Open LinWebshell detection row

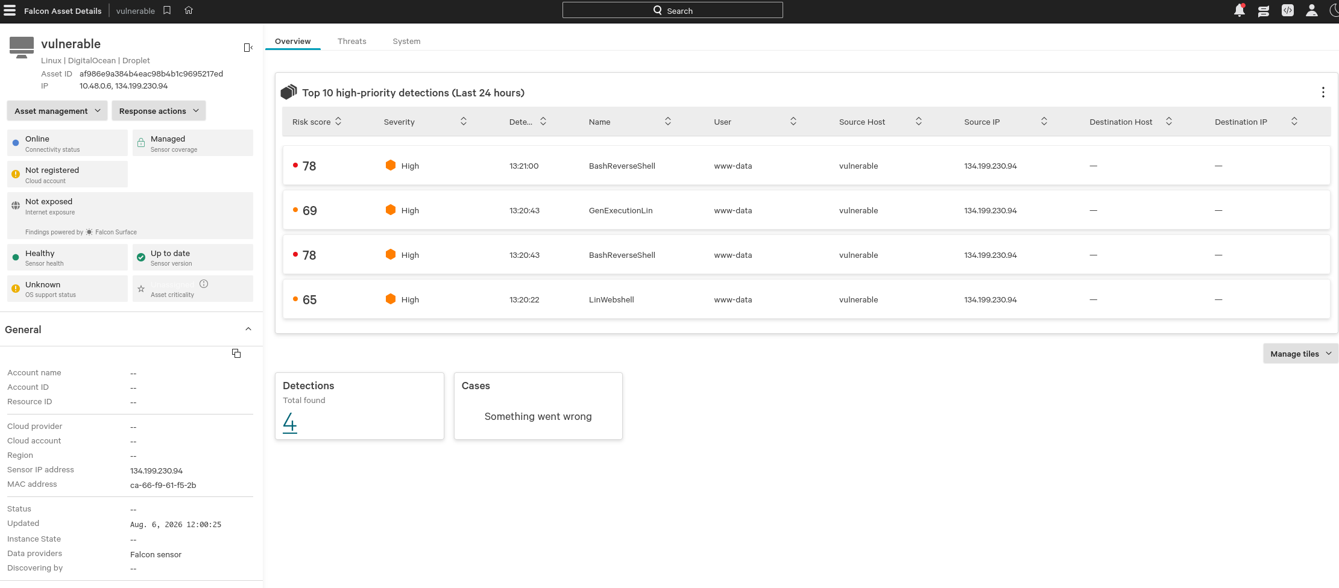(807, 299)
